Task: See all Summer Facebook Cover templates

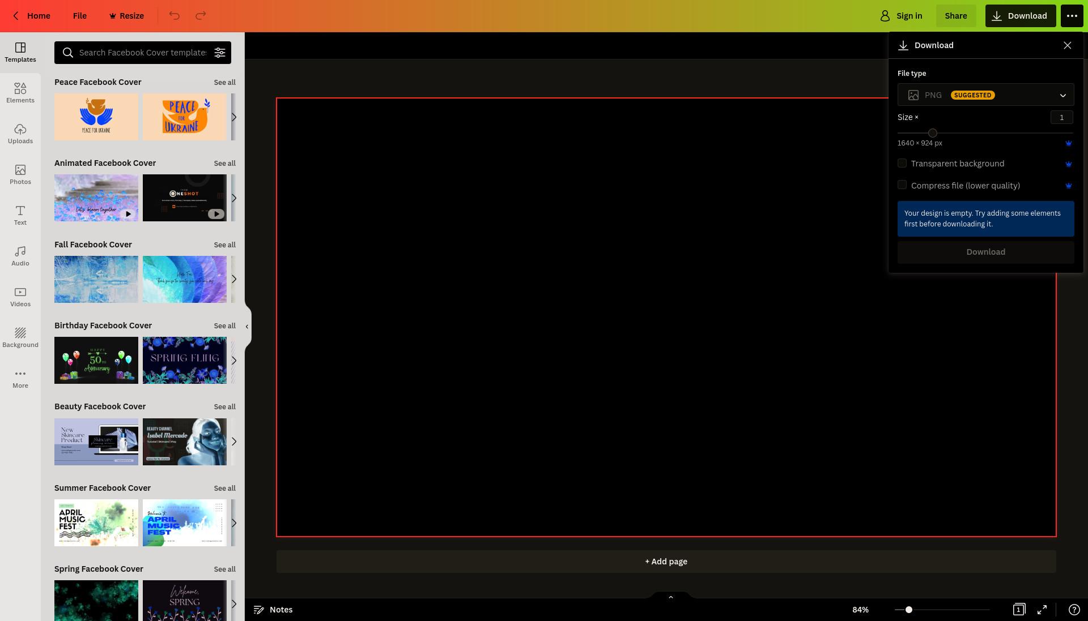Action: (224, 489)
